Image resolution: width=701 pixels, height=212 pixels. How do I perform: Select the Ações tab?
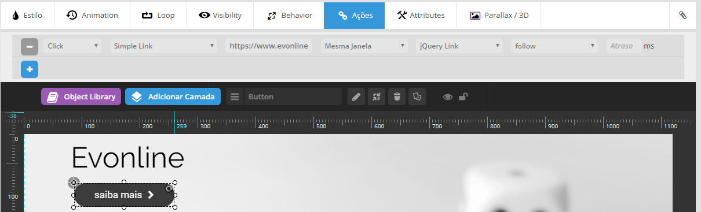click(355, 15)
